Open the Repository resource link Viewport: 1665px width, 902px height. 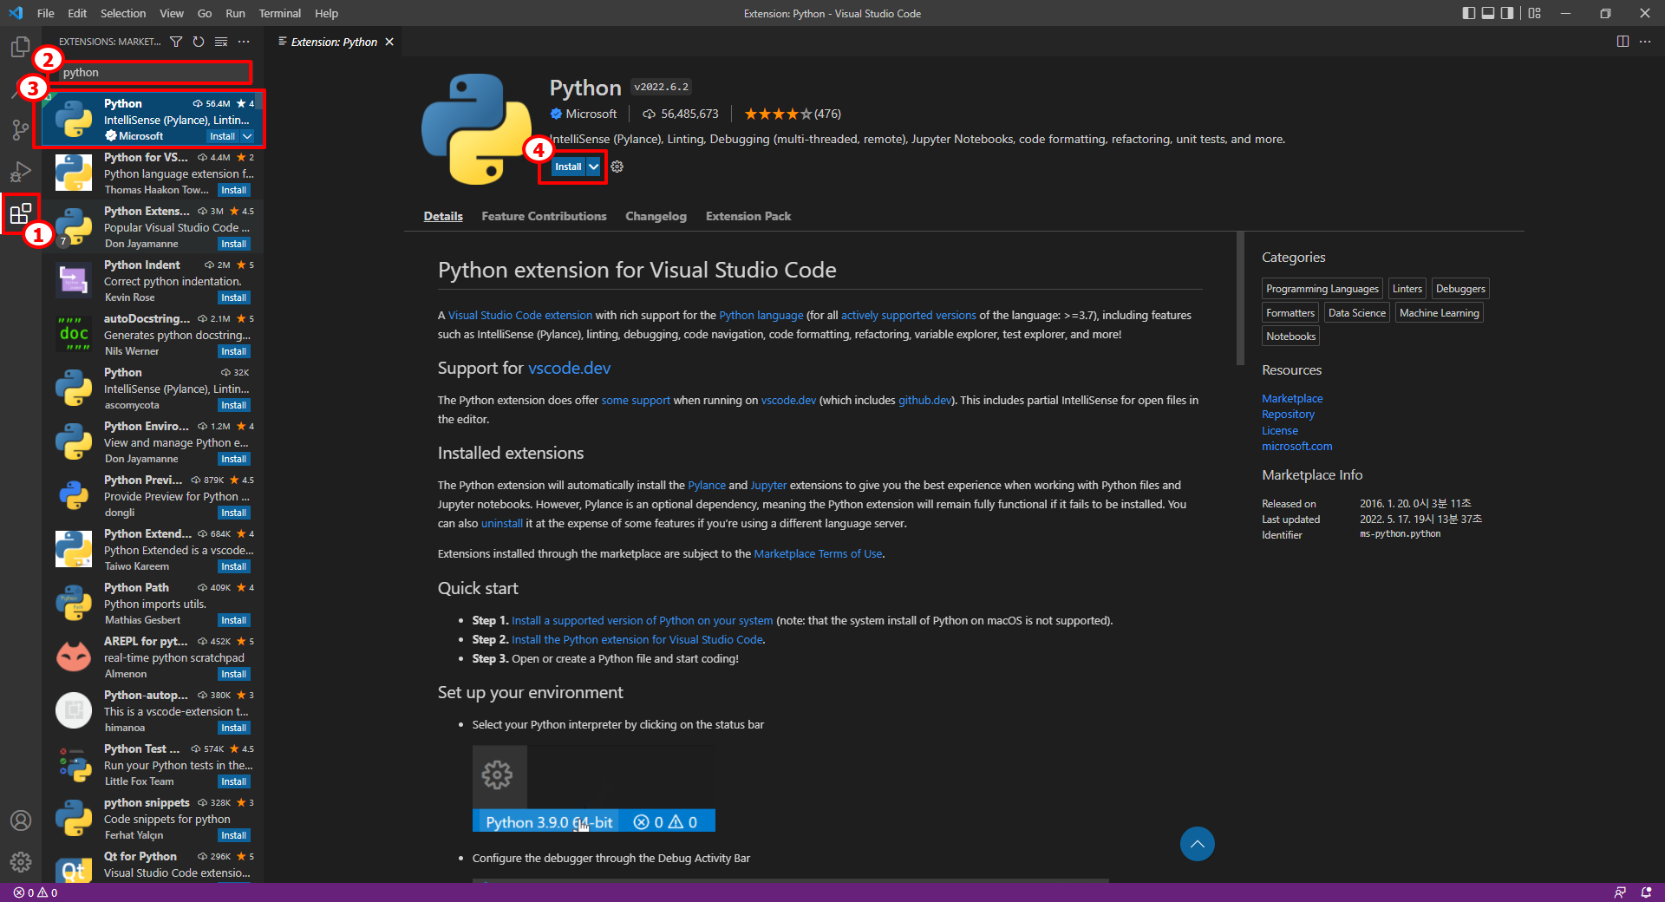[x=1288, y=415]
